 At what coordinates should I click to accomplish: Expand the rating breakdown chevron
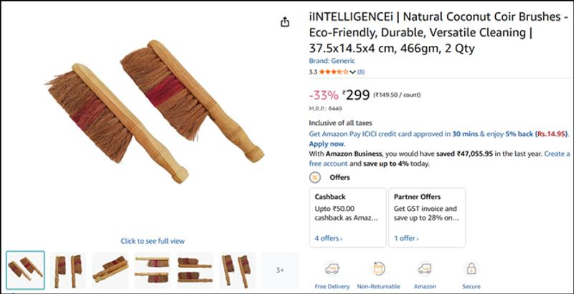[x=353, y=72]
